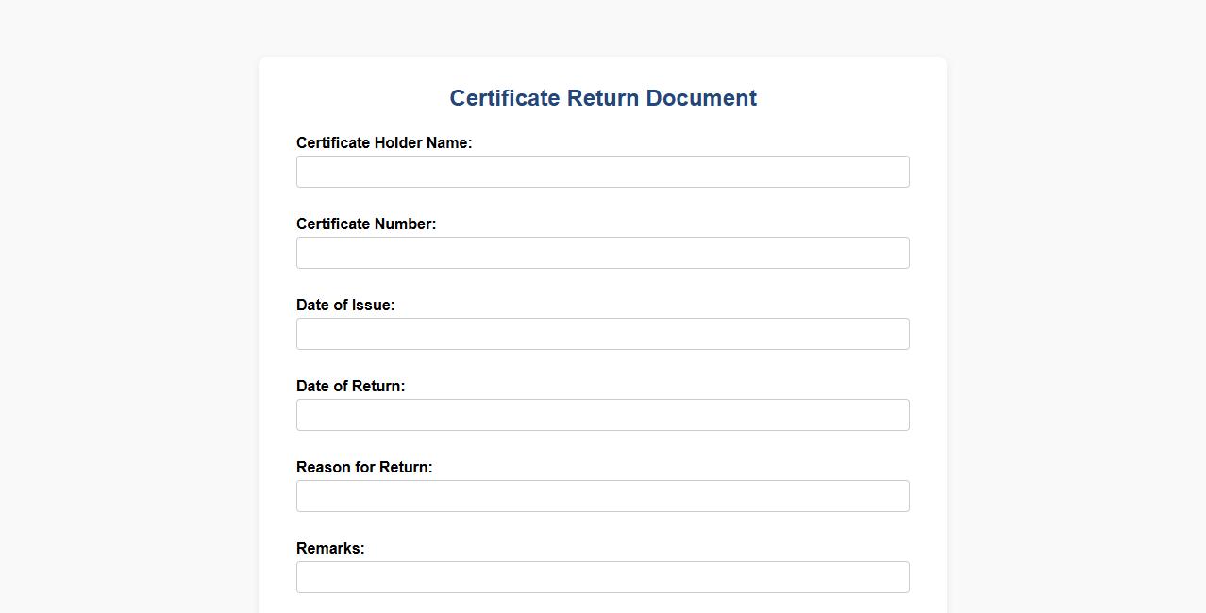Click the box for entering return reason

click(x=602, y=496)
